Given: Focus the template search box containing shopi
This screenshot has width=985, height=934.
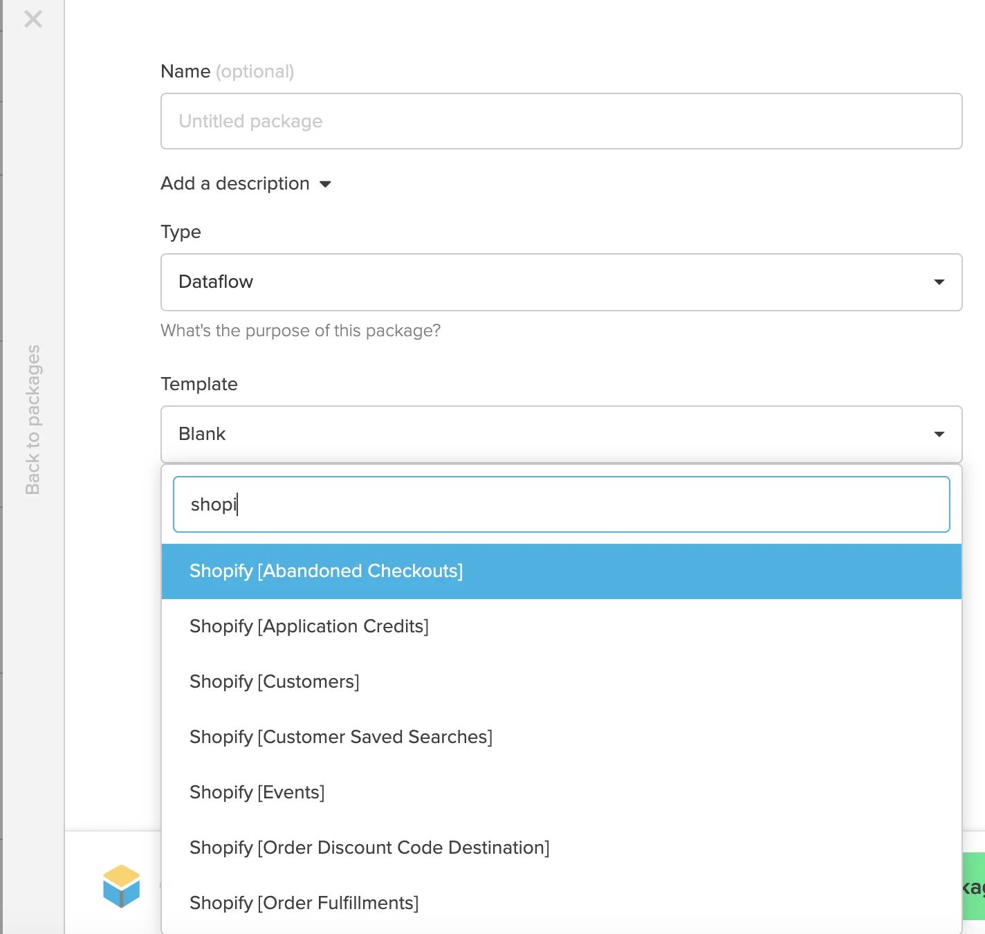Looking at the screenshot, I should click(x=561, y=504).
